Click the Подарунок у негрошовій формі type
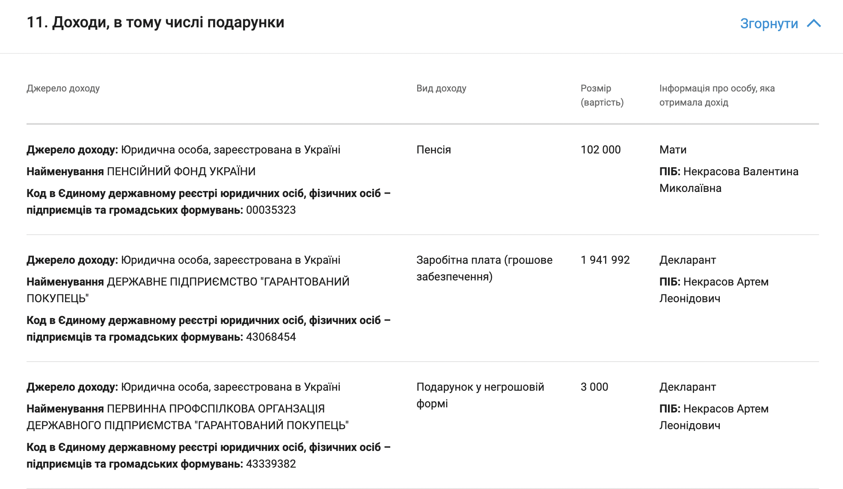 click(x=480, y=395)
